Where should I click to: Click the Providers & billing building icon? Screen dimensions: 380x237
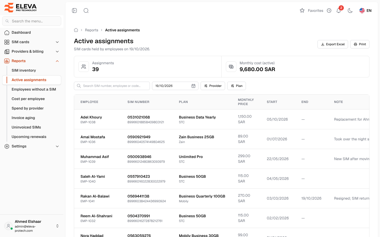[7, 52]
